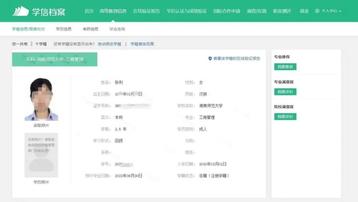Open 查看该学籍的在线验证报告 link
358x202 pixels.
click(x=237, y=59)
